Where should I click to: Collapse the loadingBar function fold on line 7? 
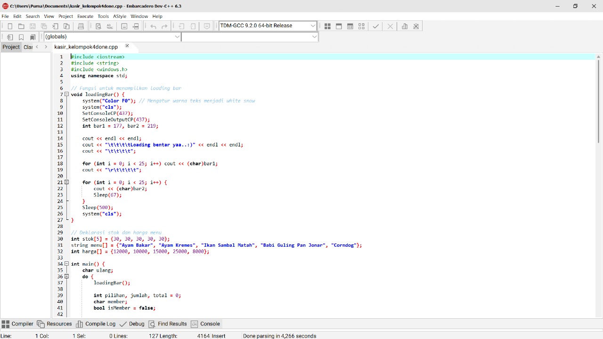pos(66,95)
